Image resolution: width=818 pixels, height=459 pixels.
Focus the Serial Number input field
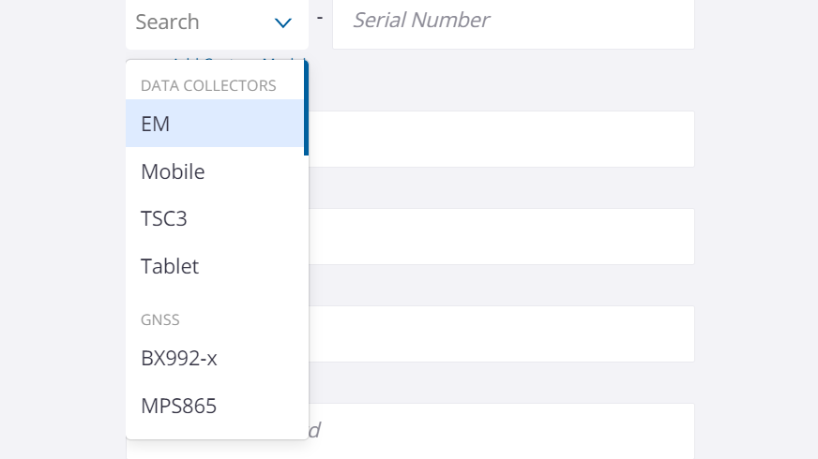tap(513, 21)
